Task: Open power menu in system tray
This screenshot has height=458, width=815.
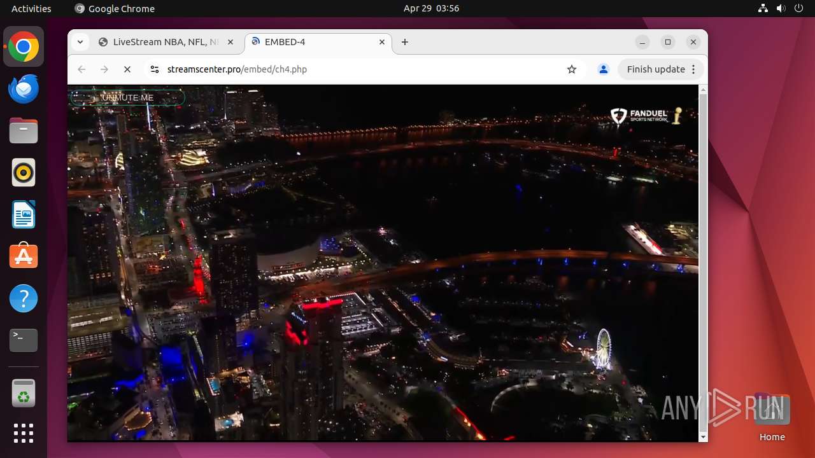Action: (798, 8)
